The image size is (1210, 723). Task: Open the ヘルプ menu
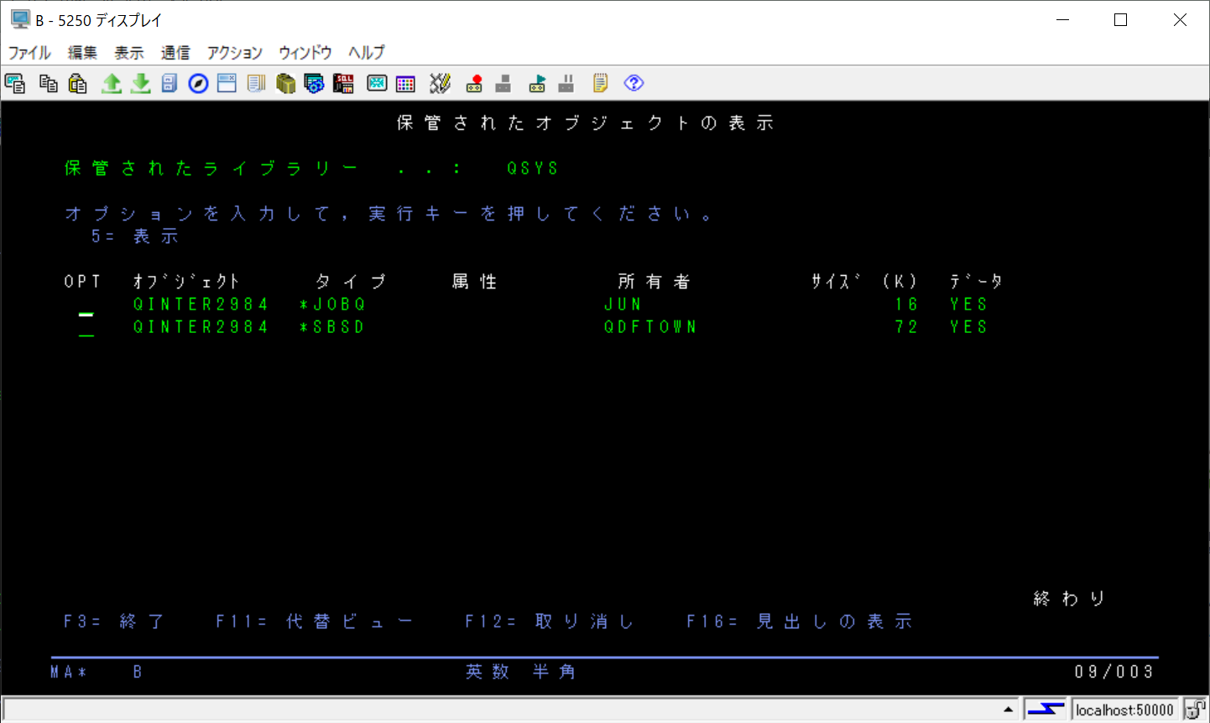[x=367, y=52]
